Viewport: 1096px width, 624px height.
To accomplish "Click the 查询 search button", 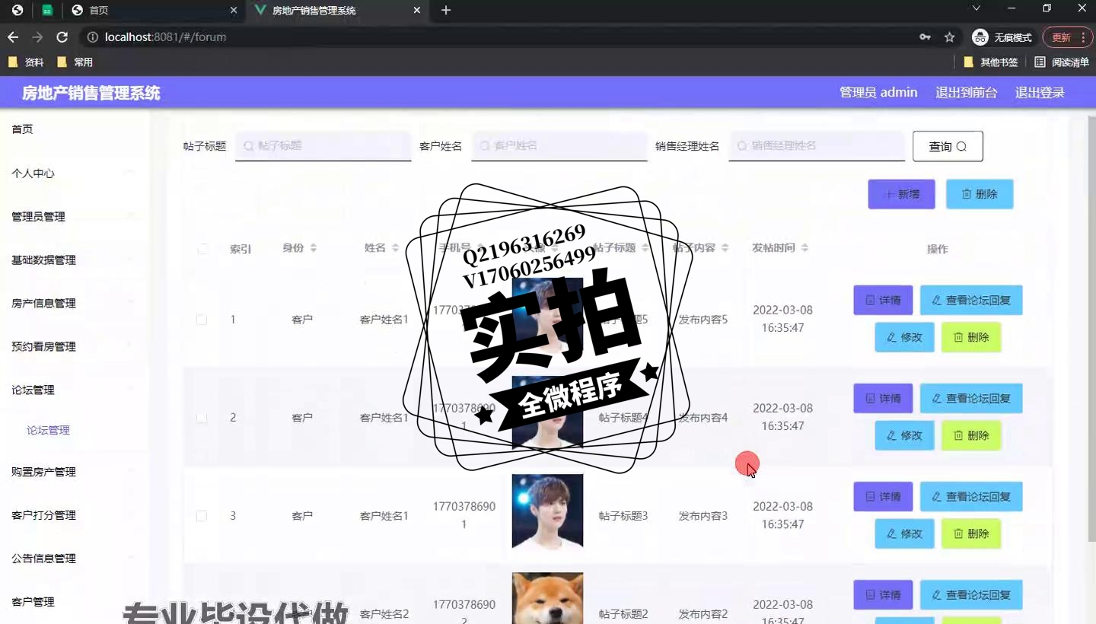I will (x=948, y=146).
